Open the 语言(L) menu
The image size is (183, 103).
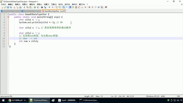coord(39,4)
